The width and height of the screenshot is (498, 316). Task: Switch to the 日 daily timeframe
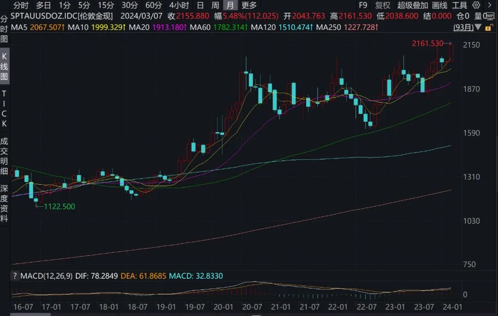pos(200,6)
